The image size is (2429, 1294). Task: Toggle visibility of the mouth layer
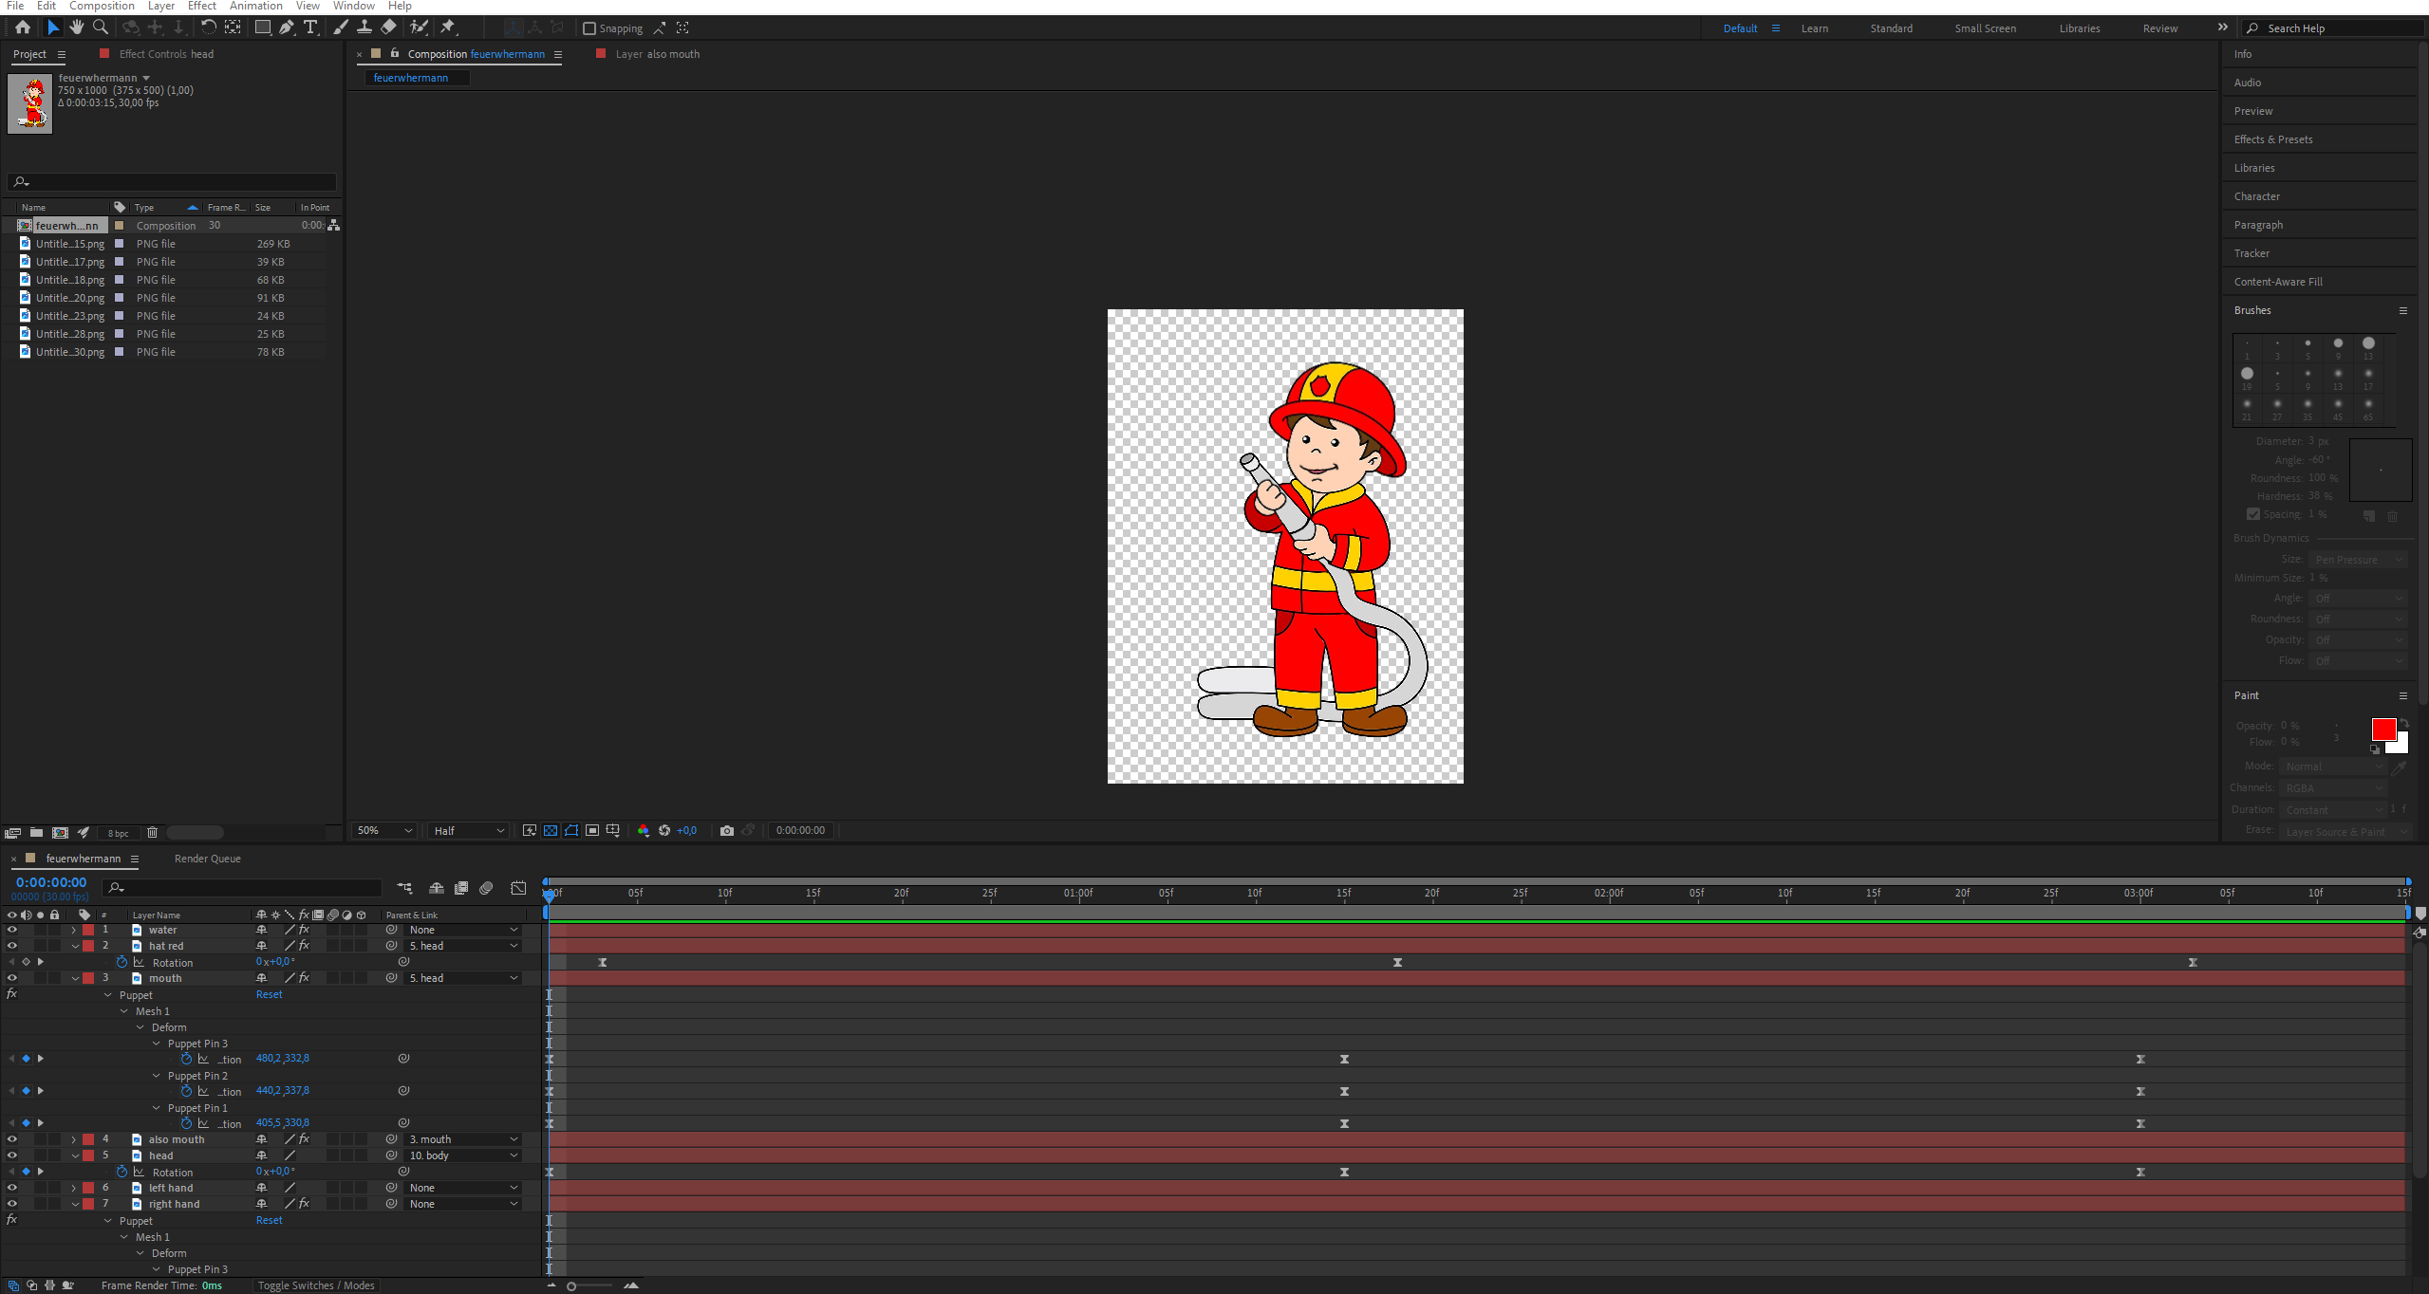pyautogui.click(x=12, y=977)
